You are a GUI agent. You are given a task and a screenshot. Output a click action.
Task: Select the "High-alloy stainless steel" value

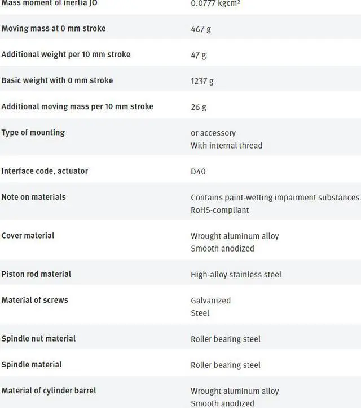tap(236, 275)
